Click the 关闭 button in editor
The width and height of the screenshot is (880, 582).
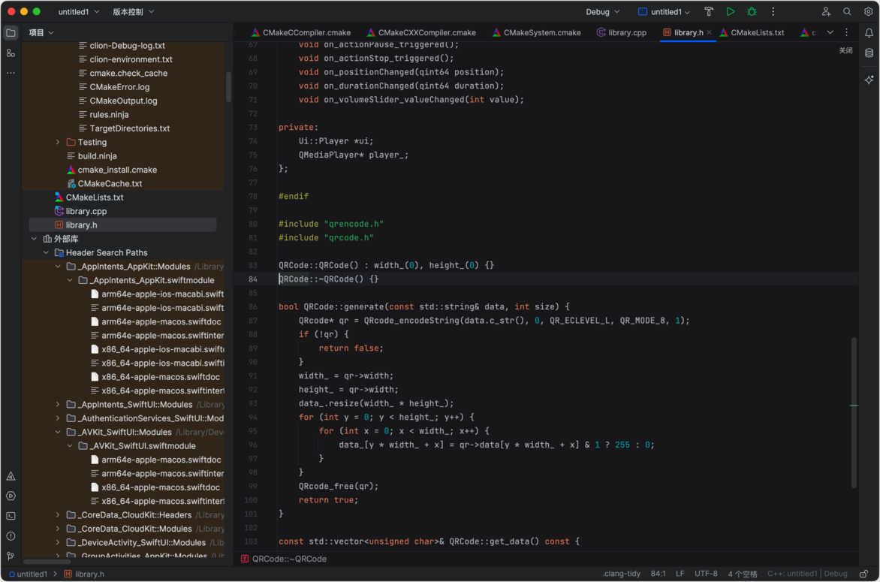(x=845, y=50)
